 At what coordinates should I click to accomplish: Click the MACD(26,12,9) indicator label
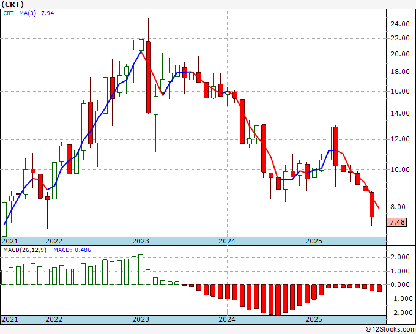pyautogui.click(x=24, y=250)
